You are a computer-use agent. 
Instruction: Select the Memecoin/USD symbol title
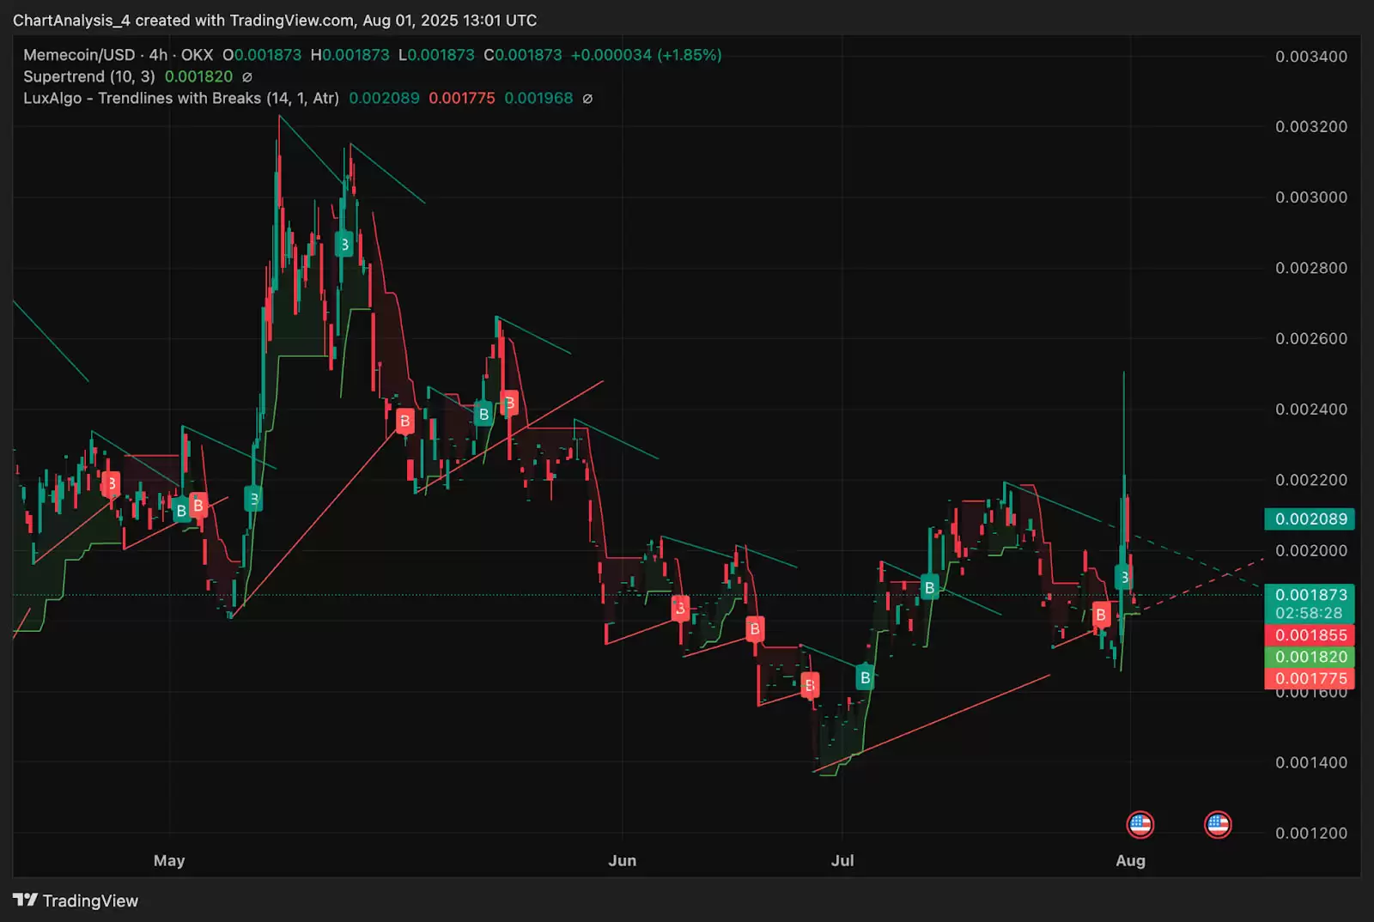[x=79, y=55]
